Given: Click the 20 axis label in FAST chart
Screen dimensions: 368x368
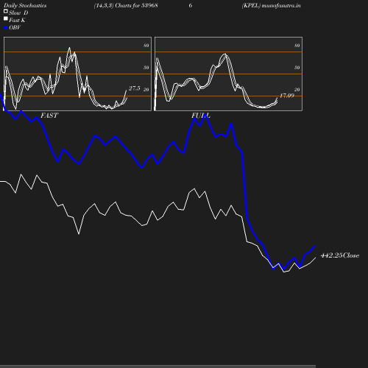Looking at the screenshot, I should pos(146,90).
